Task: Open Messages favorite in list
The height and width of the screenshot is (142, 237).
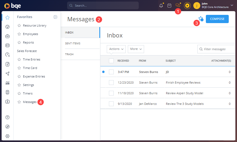Action: point(30,102)
